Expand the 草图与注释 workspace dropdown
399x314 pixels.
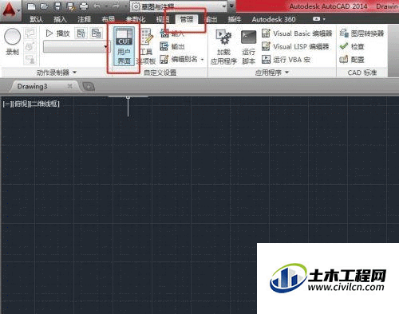click(x=224, y=6)
